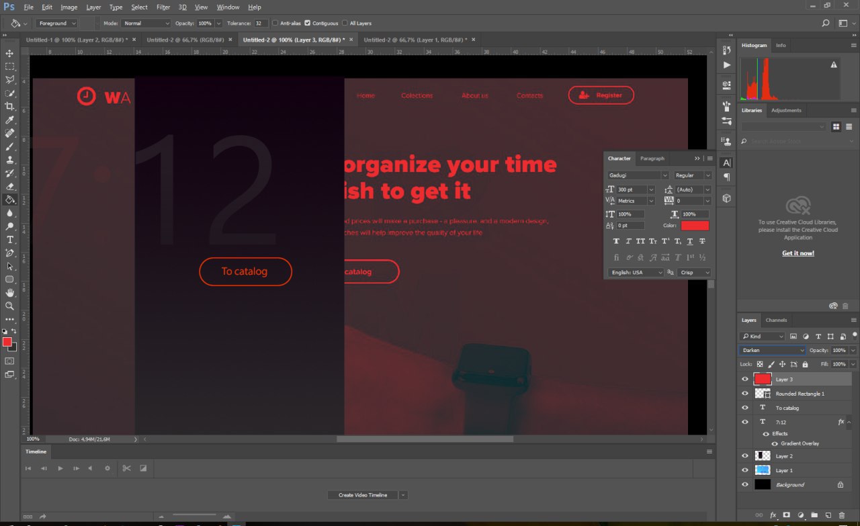Image resolution: width=860 pixels, height=526 pixels.
Task: Open the Darken blend mode dropdown
Action: (772, 350)
